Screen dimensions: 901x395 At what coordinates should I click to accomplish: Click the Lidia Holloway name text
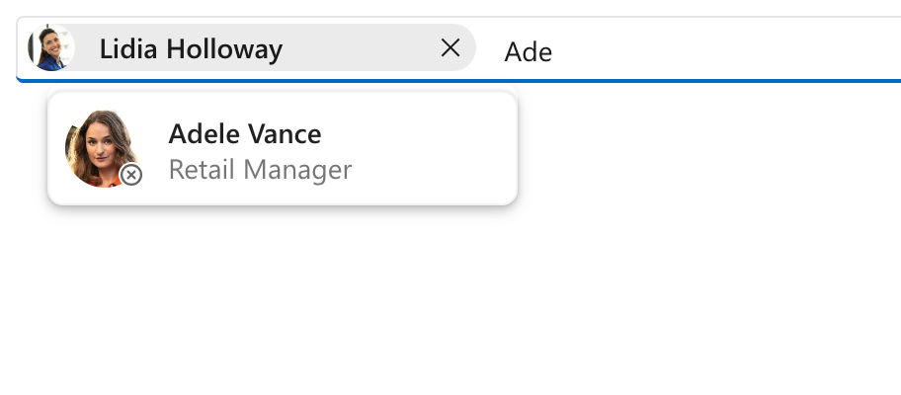pyautogui.click(x=191, y=48)
